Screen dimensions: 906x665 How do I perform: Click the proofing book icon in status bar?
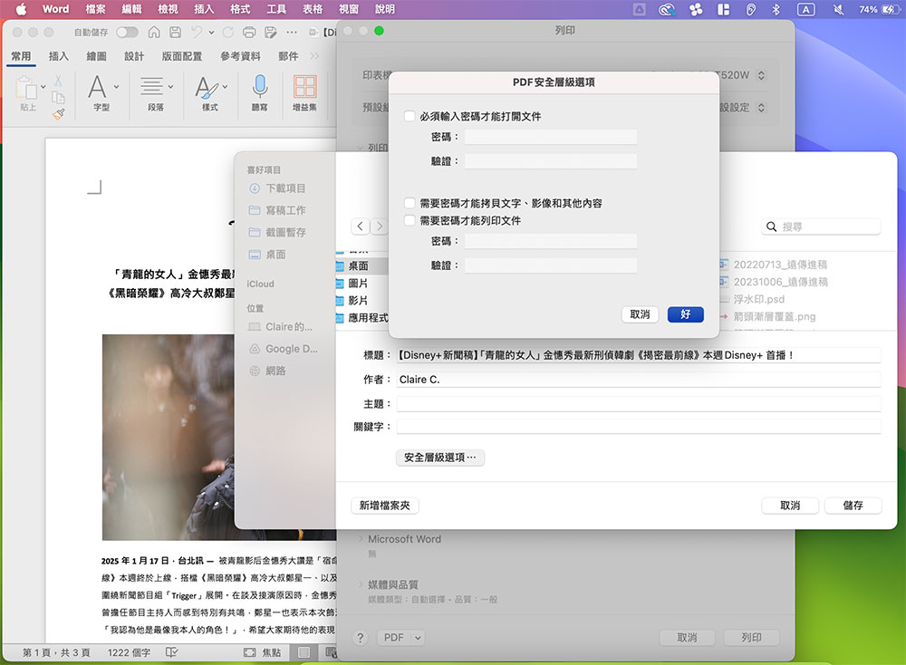click(171, 652)
